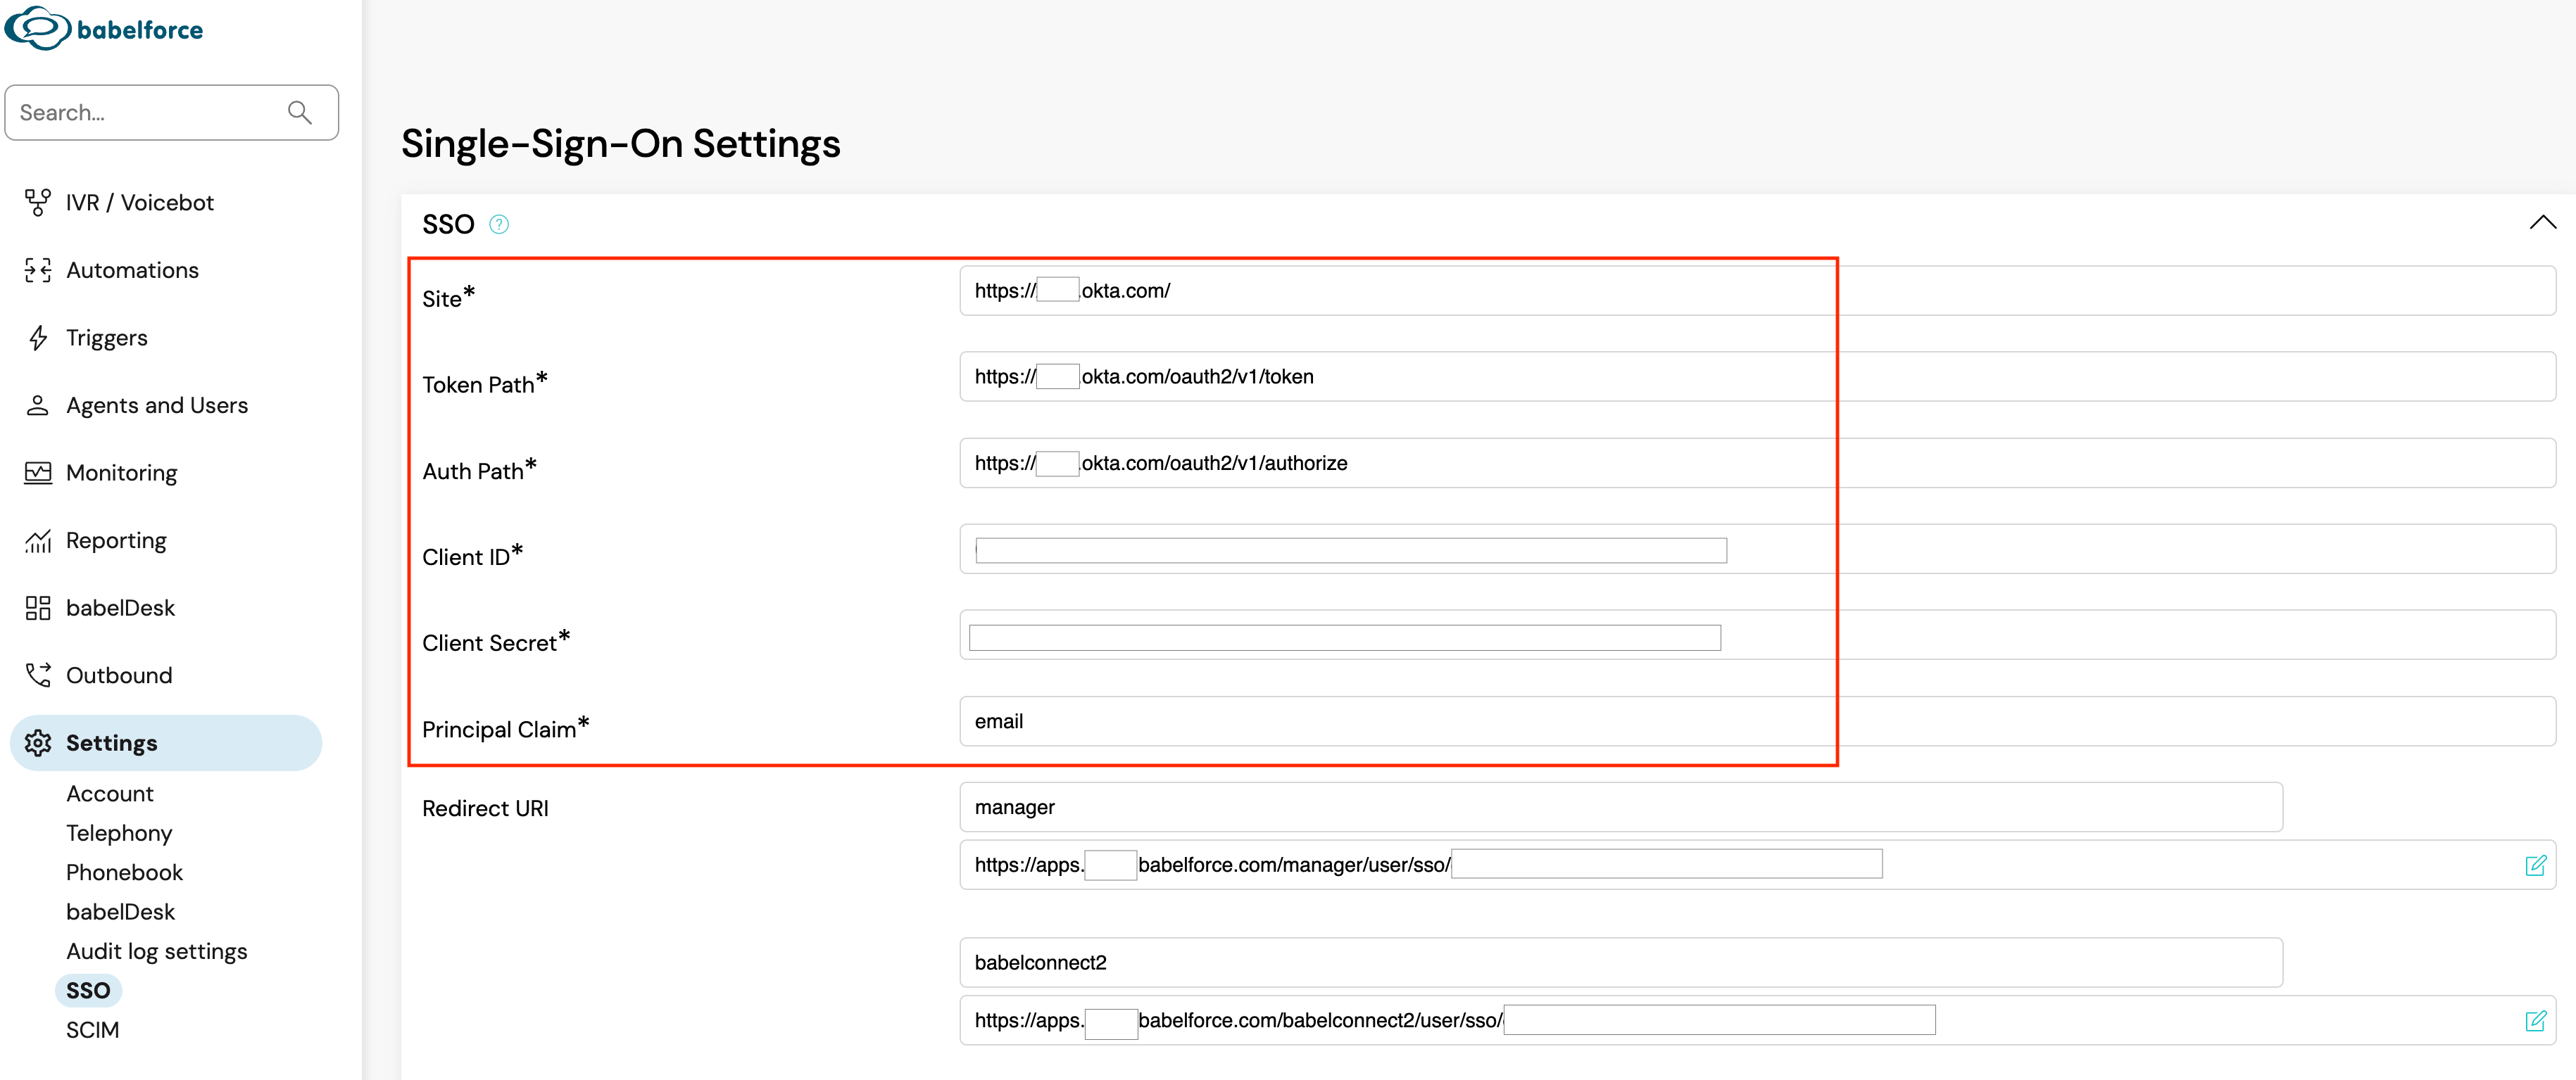Screen dimensions: 2576x1080
Task: Click the Settings gear icon
Action: click(38, 742)
